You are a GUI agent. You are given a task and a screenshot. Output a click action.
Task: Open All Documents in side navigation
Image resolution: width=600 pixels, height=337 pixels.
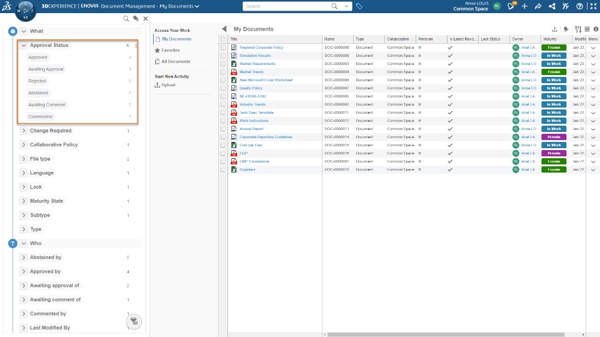tap(176, 61)
